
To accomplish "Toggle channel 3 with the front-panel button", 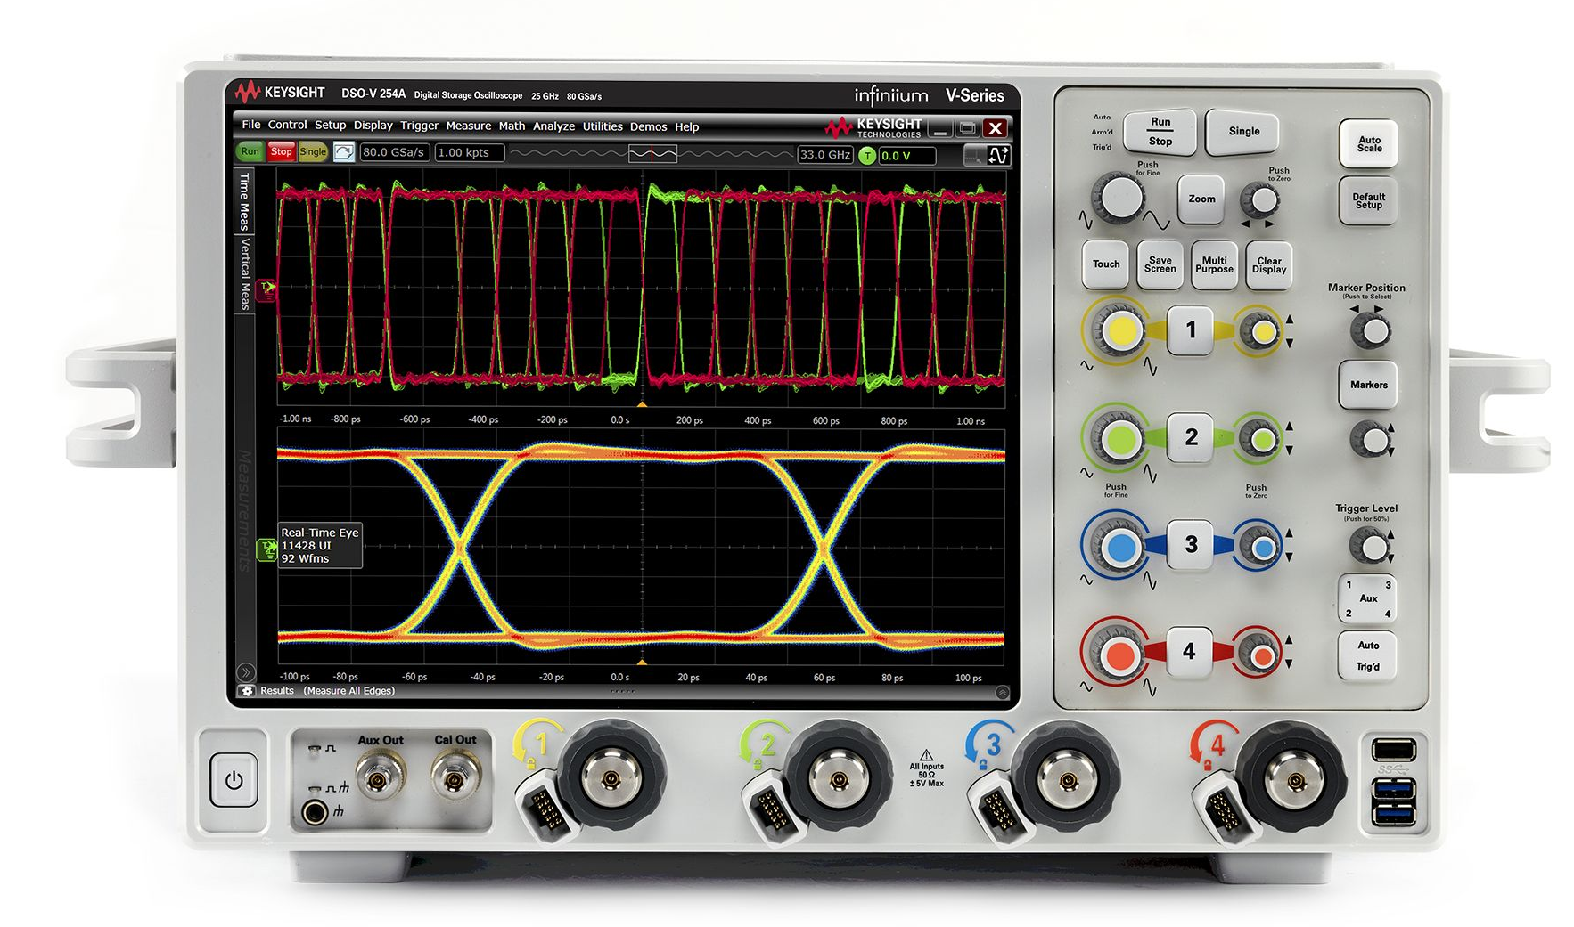I will 1190,544.
